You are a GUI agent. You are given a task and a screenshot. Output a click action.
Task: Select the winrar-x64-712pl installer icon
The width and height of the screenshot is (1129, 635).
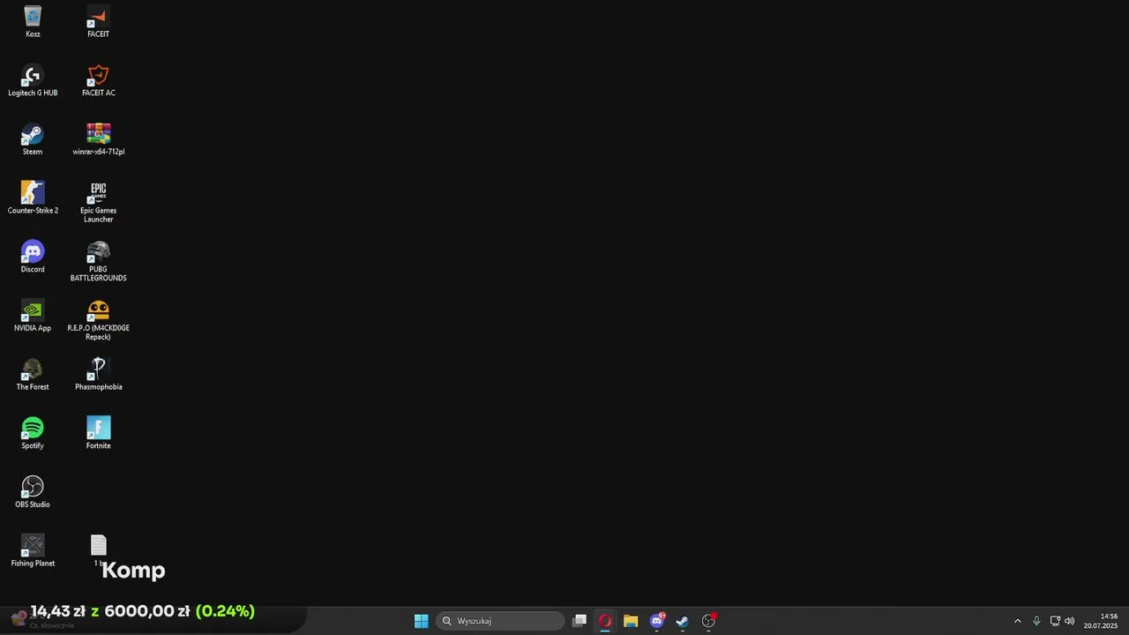(x=98, y=139)
